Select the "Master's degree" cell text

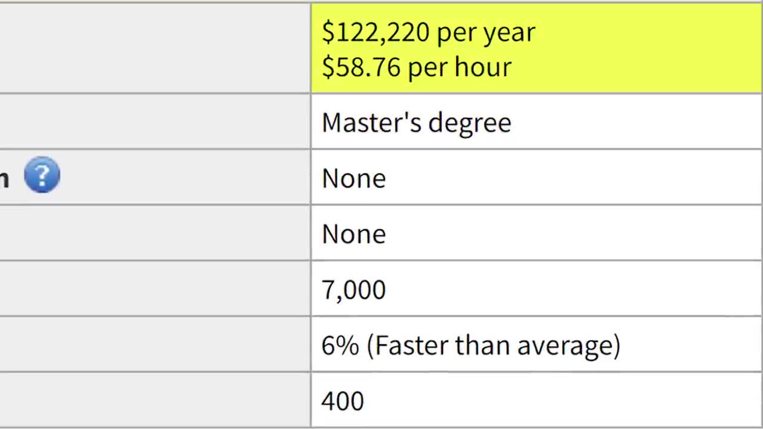[416, 123]
